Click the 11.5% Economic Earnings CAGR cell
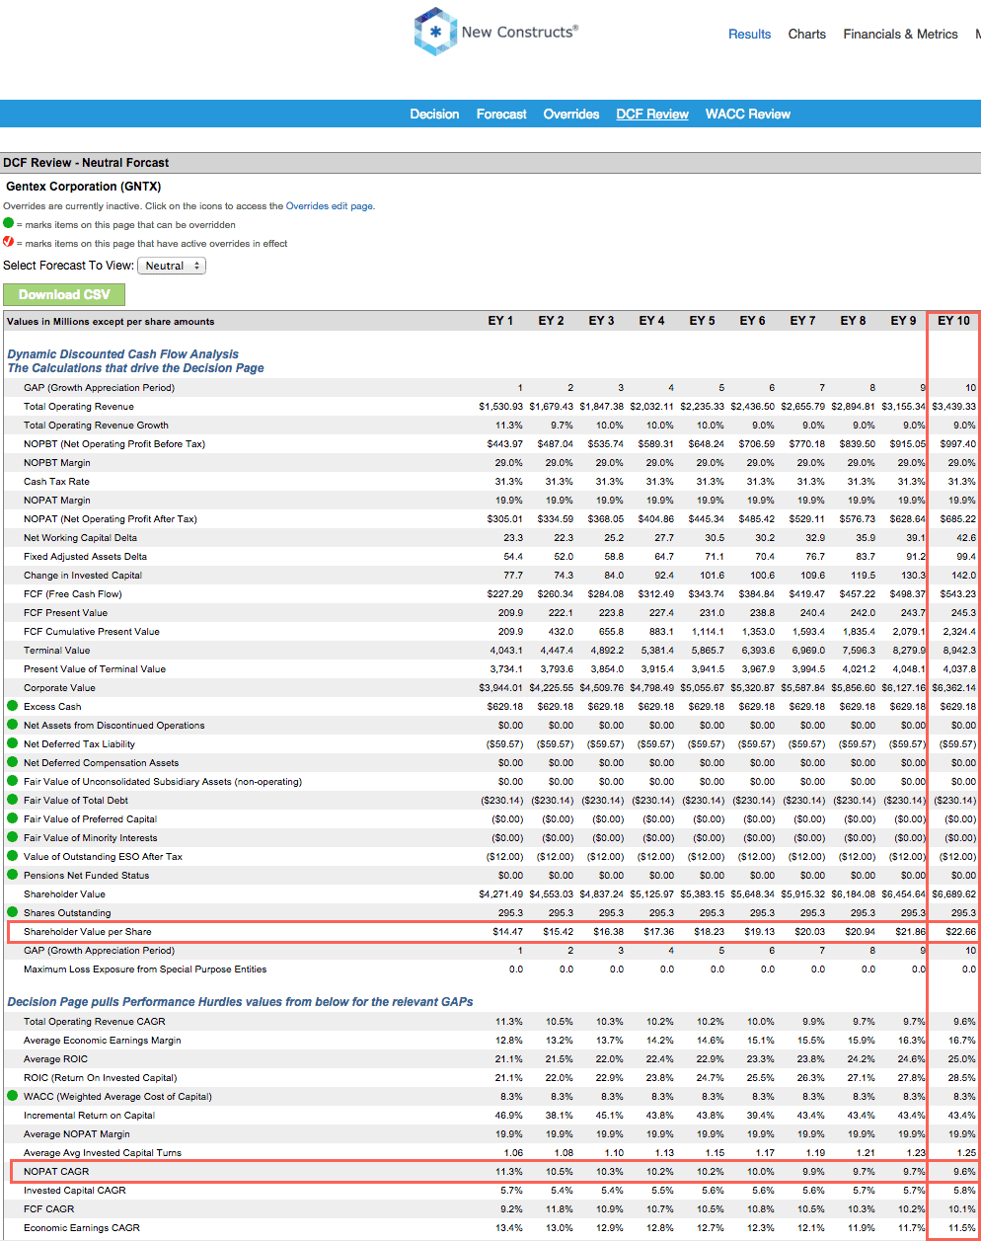This screenshot has width=981, height=1241. pos(962,1227)
